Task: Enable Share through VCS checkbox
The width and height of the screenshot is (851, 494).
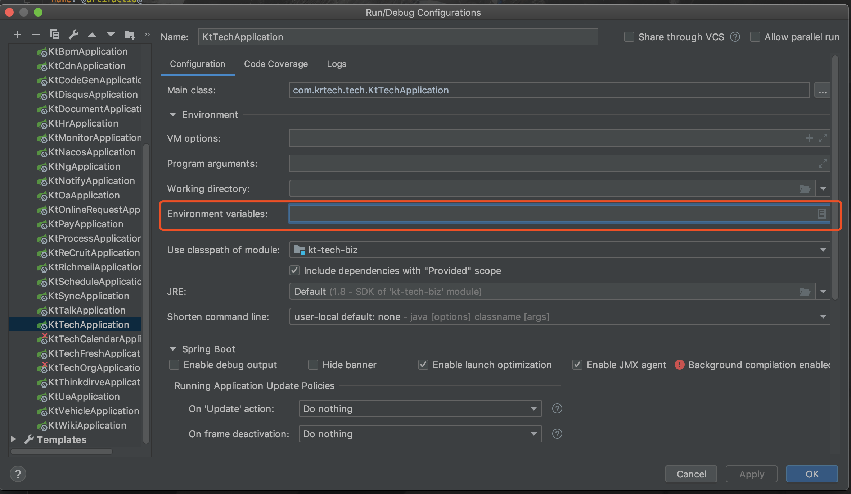Action: pyautogui.click(x=629, y=37)
